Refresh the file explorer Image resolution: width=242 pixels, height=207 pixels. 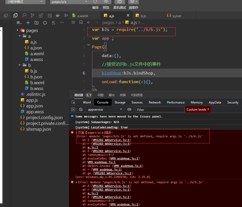45,23
